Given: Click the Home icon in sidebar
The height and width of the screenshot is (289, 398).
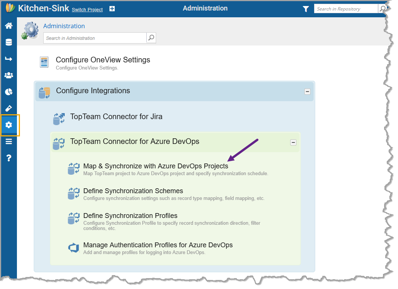Looking at the screenshot, I should click(8, 26).
